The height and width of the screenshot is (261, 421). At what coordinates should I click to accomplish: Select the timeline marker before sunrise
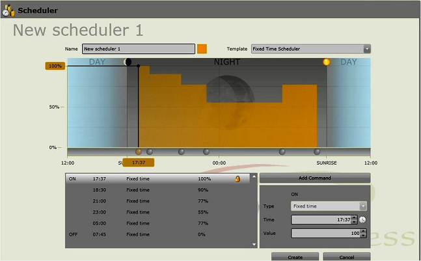[318, 152]
